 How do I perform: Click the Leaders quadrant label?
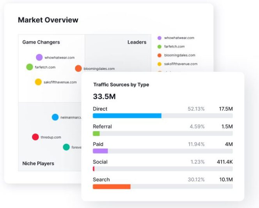point(137,42)
